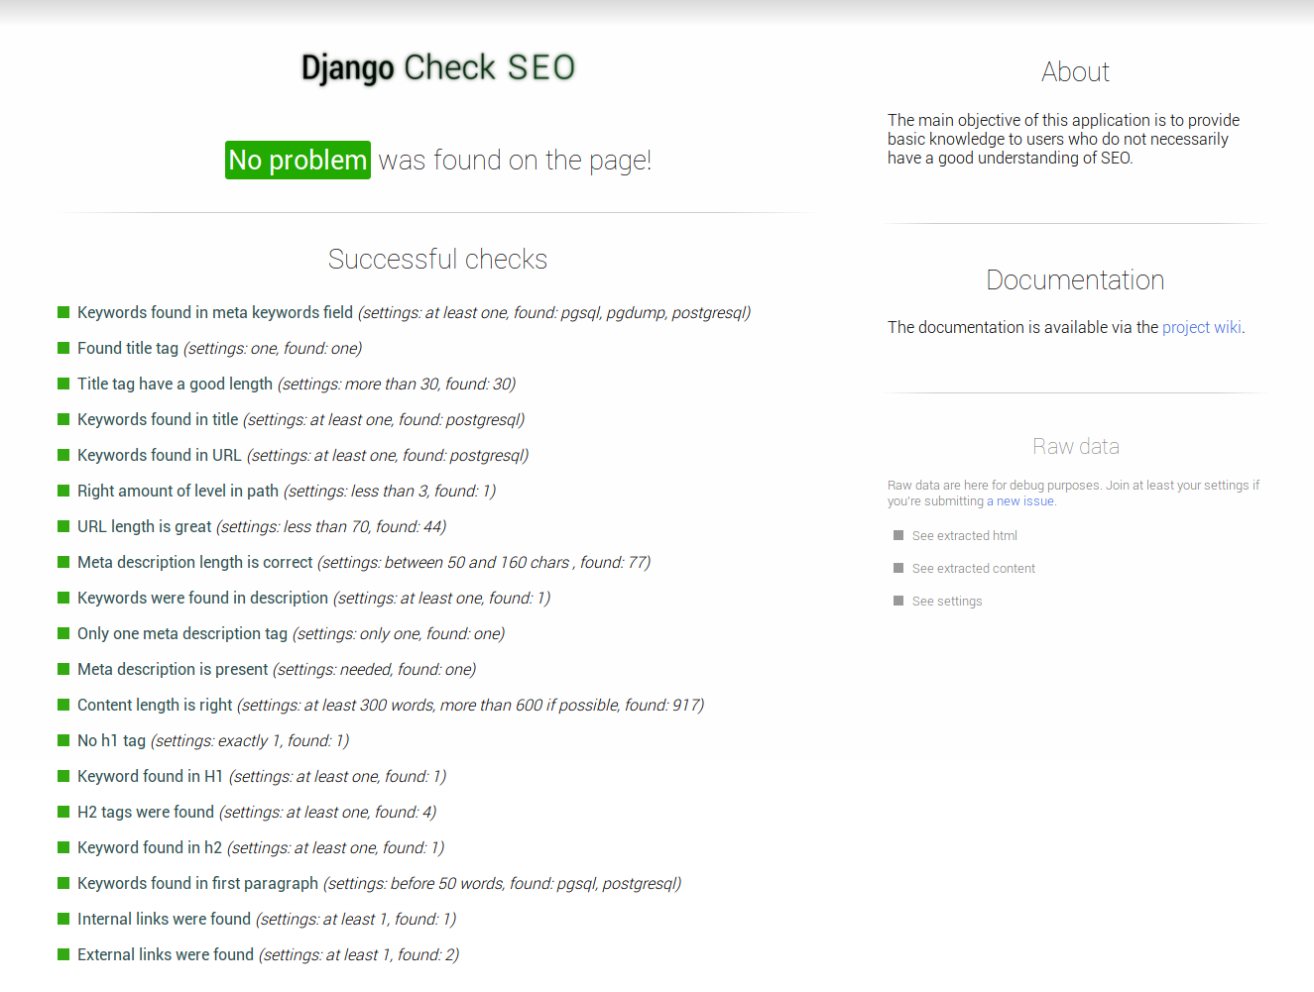This screenshot has width=1314, height=992.
Task: Select 'Keywords were found in description' text
Action: [x=202, y=598]
